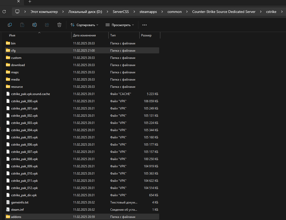Select file cstrike_pak_003.vpk

point(25,123)
